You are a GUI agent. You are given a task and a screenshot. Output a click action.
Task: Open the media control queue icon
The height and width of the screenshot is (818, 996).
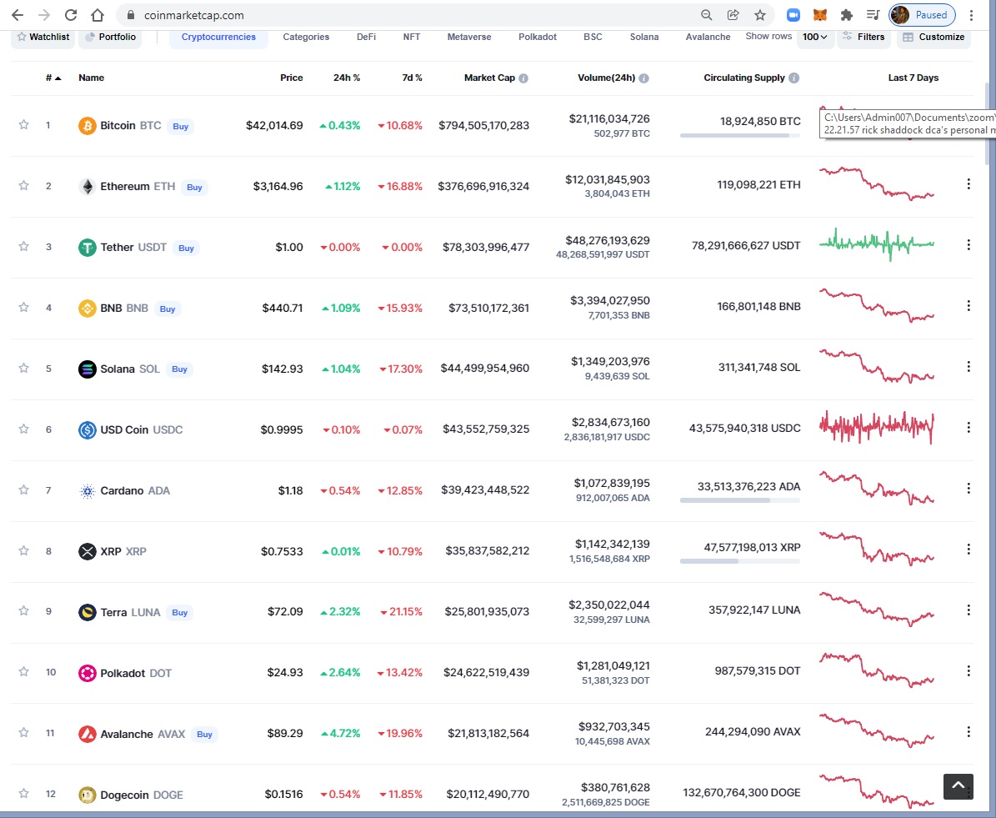pyautogui.click(x=873, y=15)
